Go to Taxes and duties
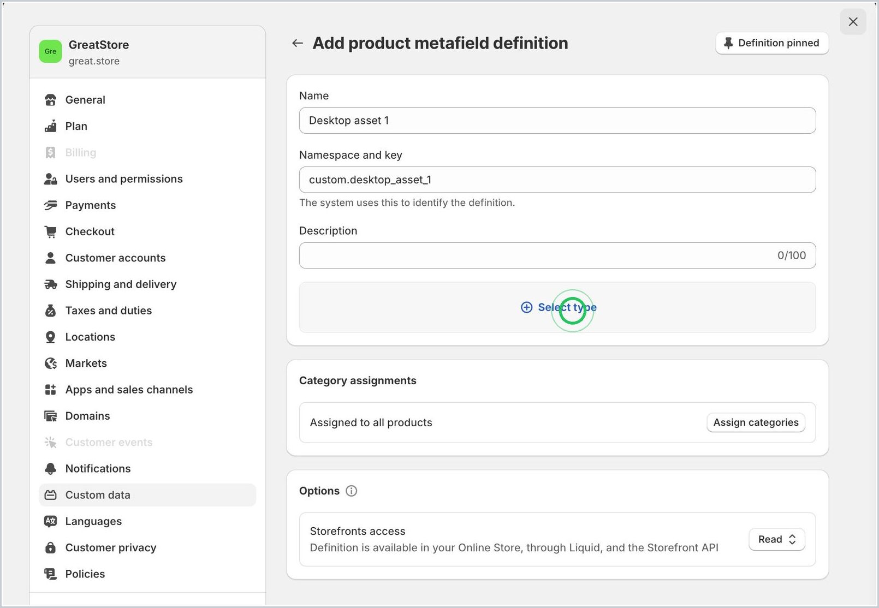The image size is (879, 608). pos(147,311)
